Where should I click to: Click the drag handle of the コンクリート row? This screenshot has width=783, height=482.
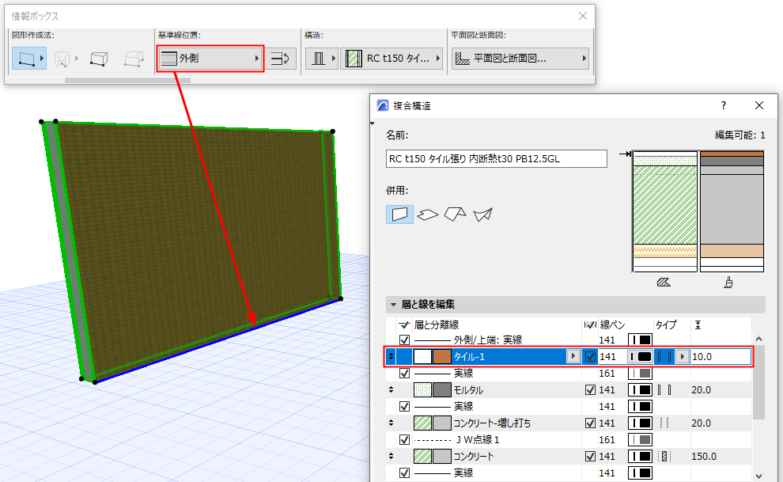(x=391, y=456)
